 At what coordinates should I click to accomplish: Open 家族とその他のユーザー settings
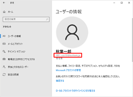(x=18, y=67)
